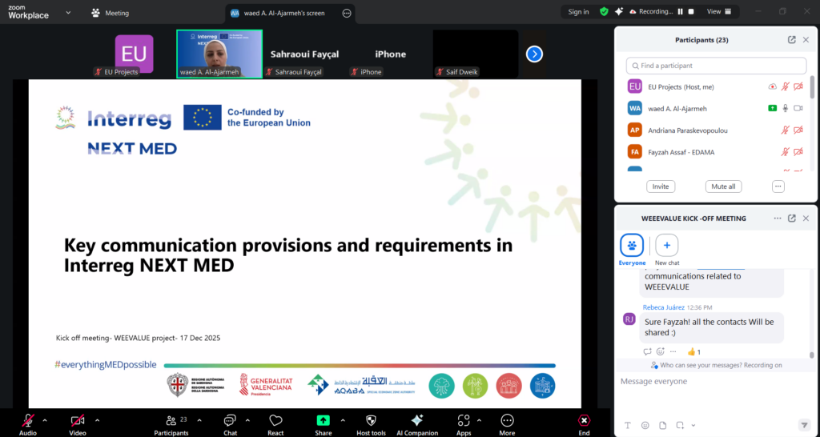Expand audio options arrow beside Audio
The height and width of the screenshot is (437, 820).
point(45,419)
